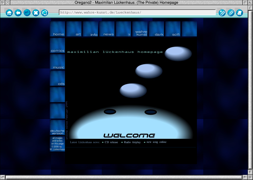This screenshot has height=180, width=253.
Task: Click the URL address field
Action: click(137, 12)
